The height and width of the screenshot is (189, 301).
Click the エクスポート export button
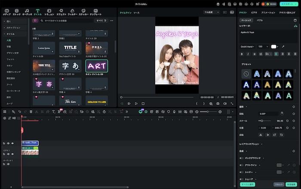point(289,4)
